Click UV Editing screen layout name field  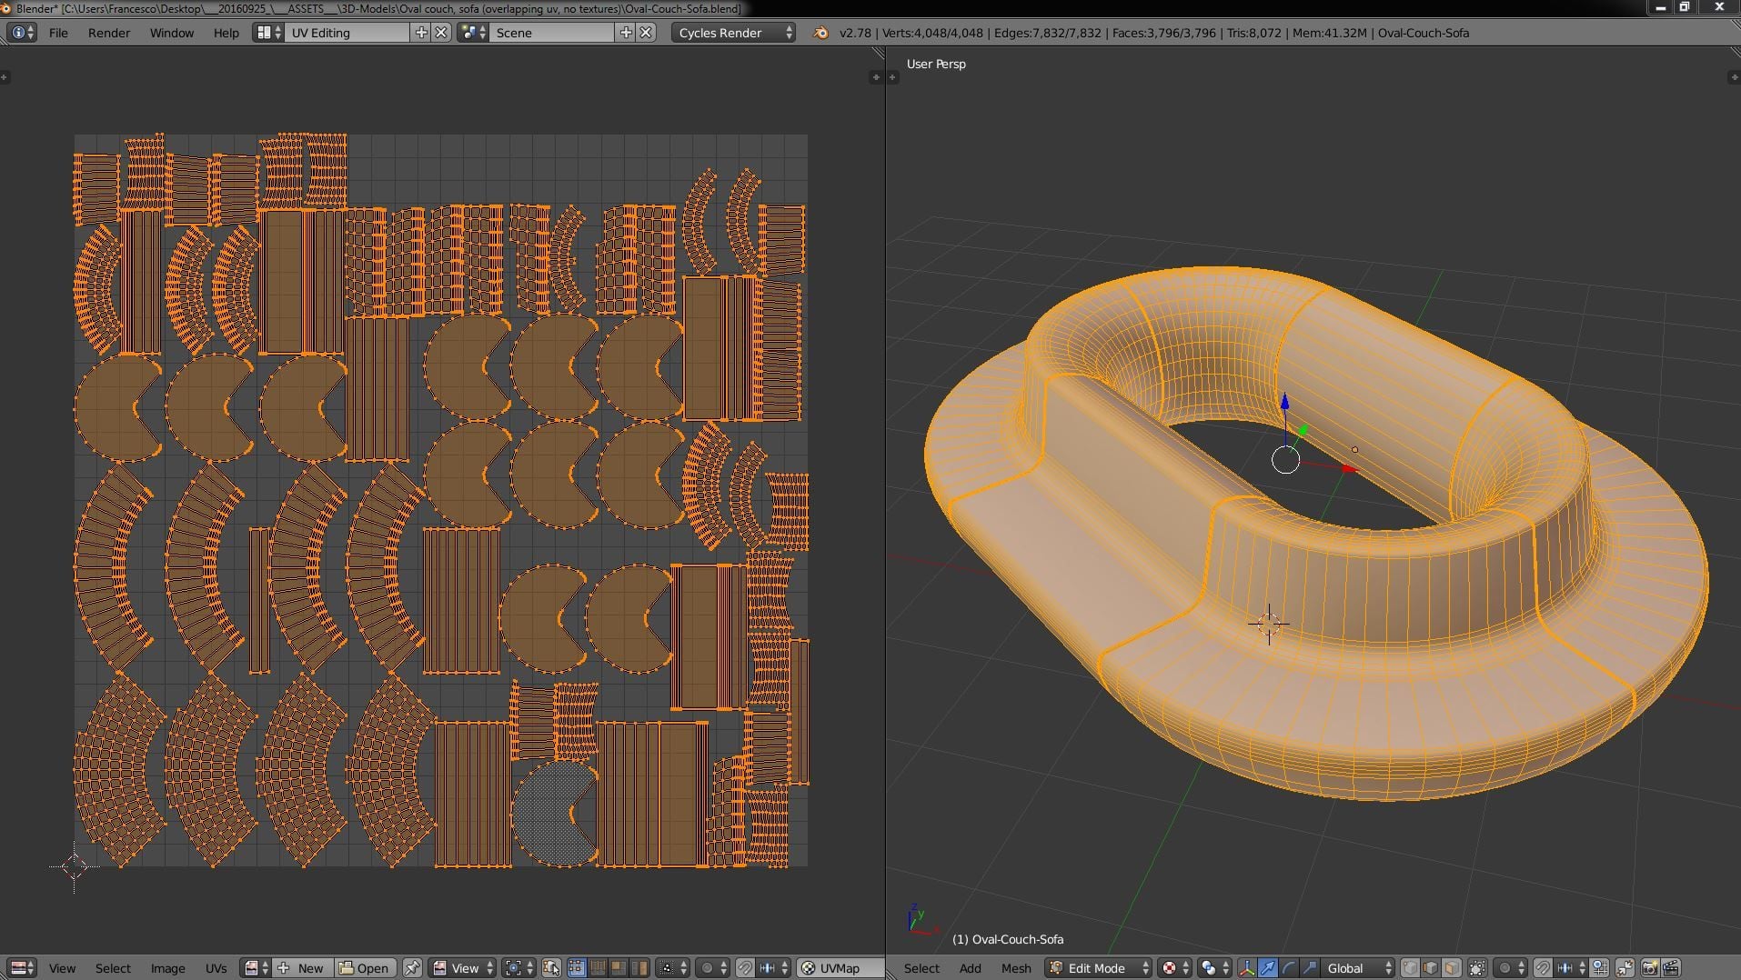347,33
